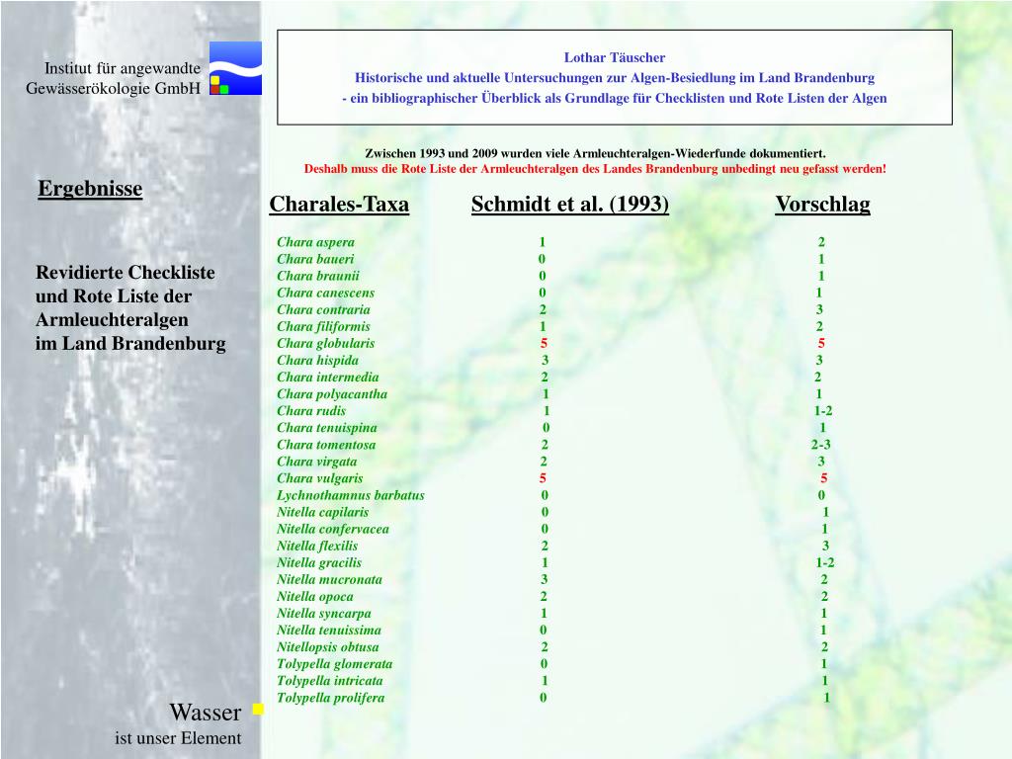The height and width of the screenshot is (759, 1012).
Task: Select the "Nitella gracilis" taxon name
Action: 319,562
